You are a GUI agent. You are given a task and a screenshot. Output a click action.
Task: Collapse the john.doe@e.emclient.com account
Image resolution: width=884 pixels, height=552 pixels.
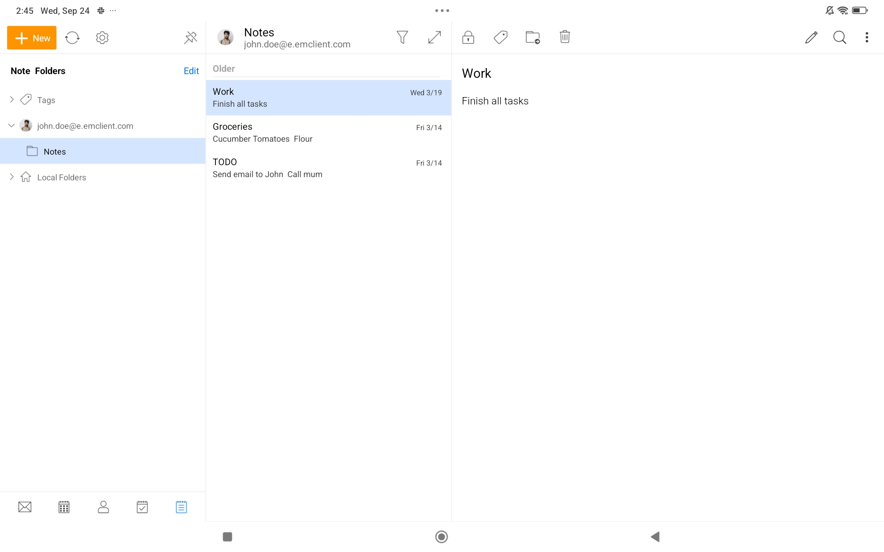point(12,126)
